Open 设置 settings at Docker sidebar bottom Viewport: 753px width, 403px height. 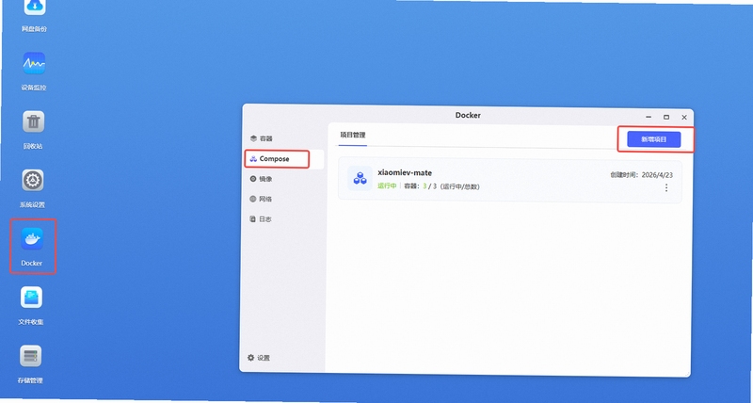click(x=258, y=358)
